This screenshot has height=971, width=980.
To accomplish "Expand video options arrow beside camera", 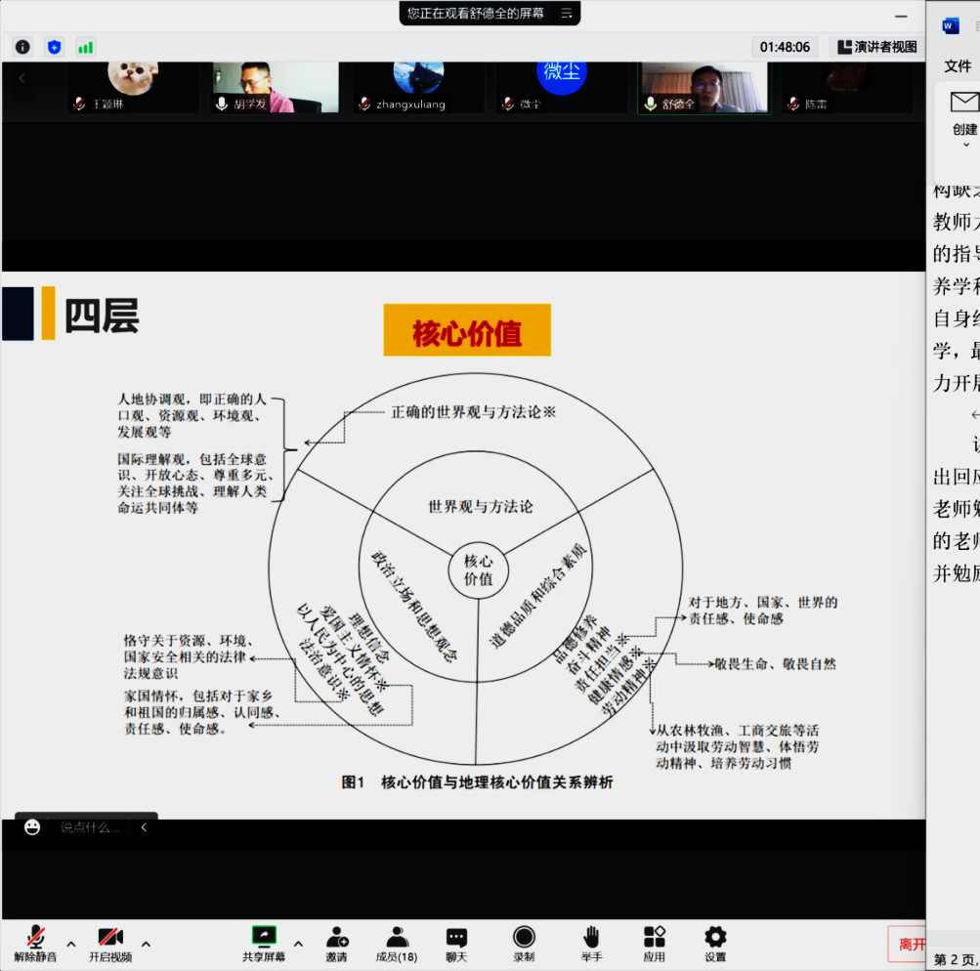I will pos(146,944).
